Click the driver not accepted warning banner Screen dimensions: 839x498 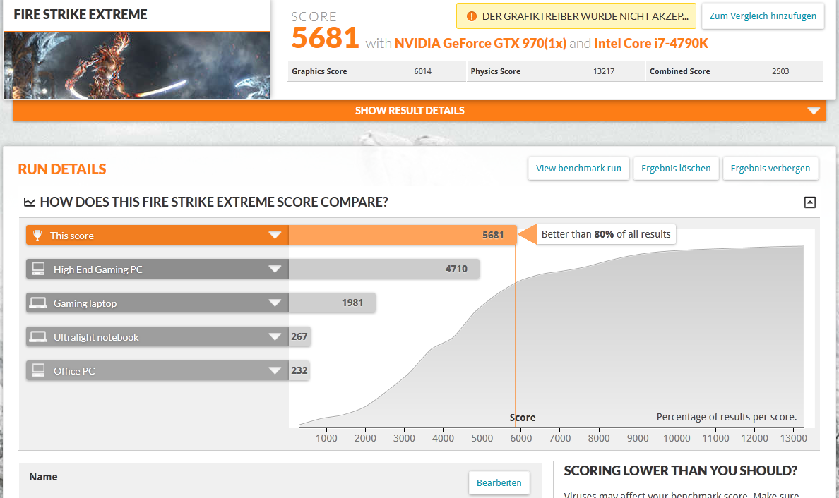[576, 16]
